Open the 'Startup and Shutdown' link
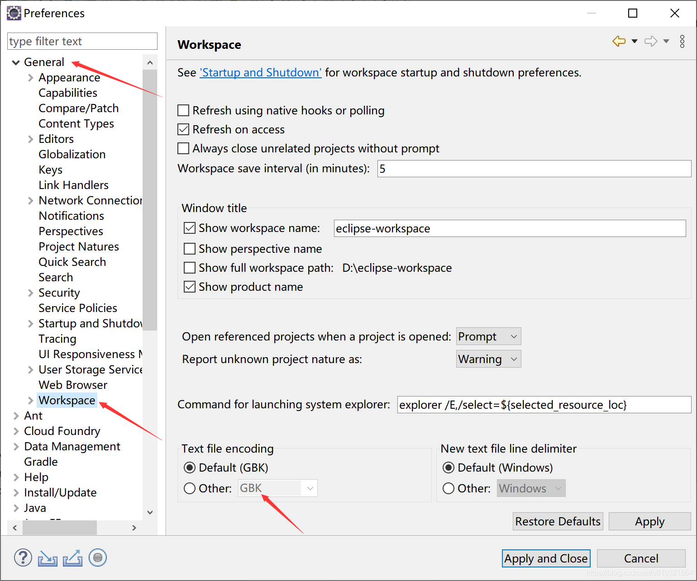Image resolution: width=697 pixels, height=581 pixels. click(x=260, y=72)
